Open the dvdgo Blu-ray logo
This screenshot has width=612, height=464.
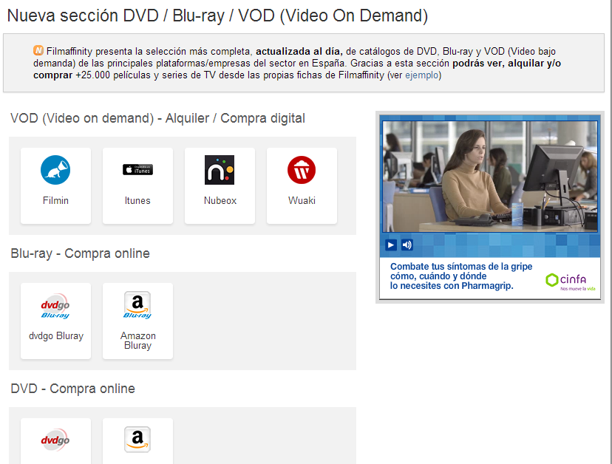click(55, 306)
